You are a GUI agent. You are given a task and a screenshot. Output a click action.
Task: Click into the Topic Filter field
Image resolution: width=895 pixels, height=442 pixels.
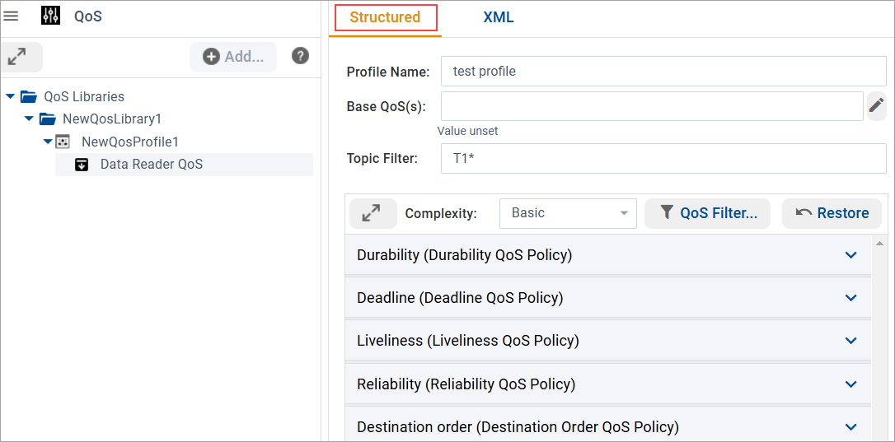click(x=663, y=159)
